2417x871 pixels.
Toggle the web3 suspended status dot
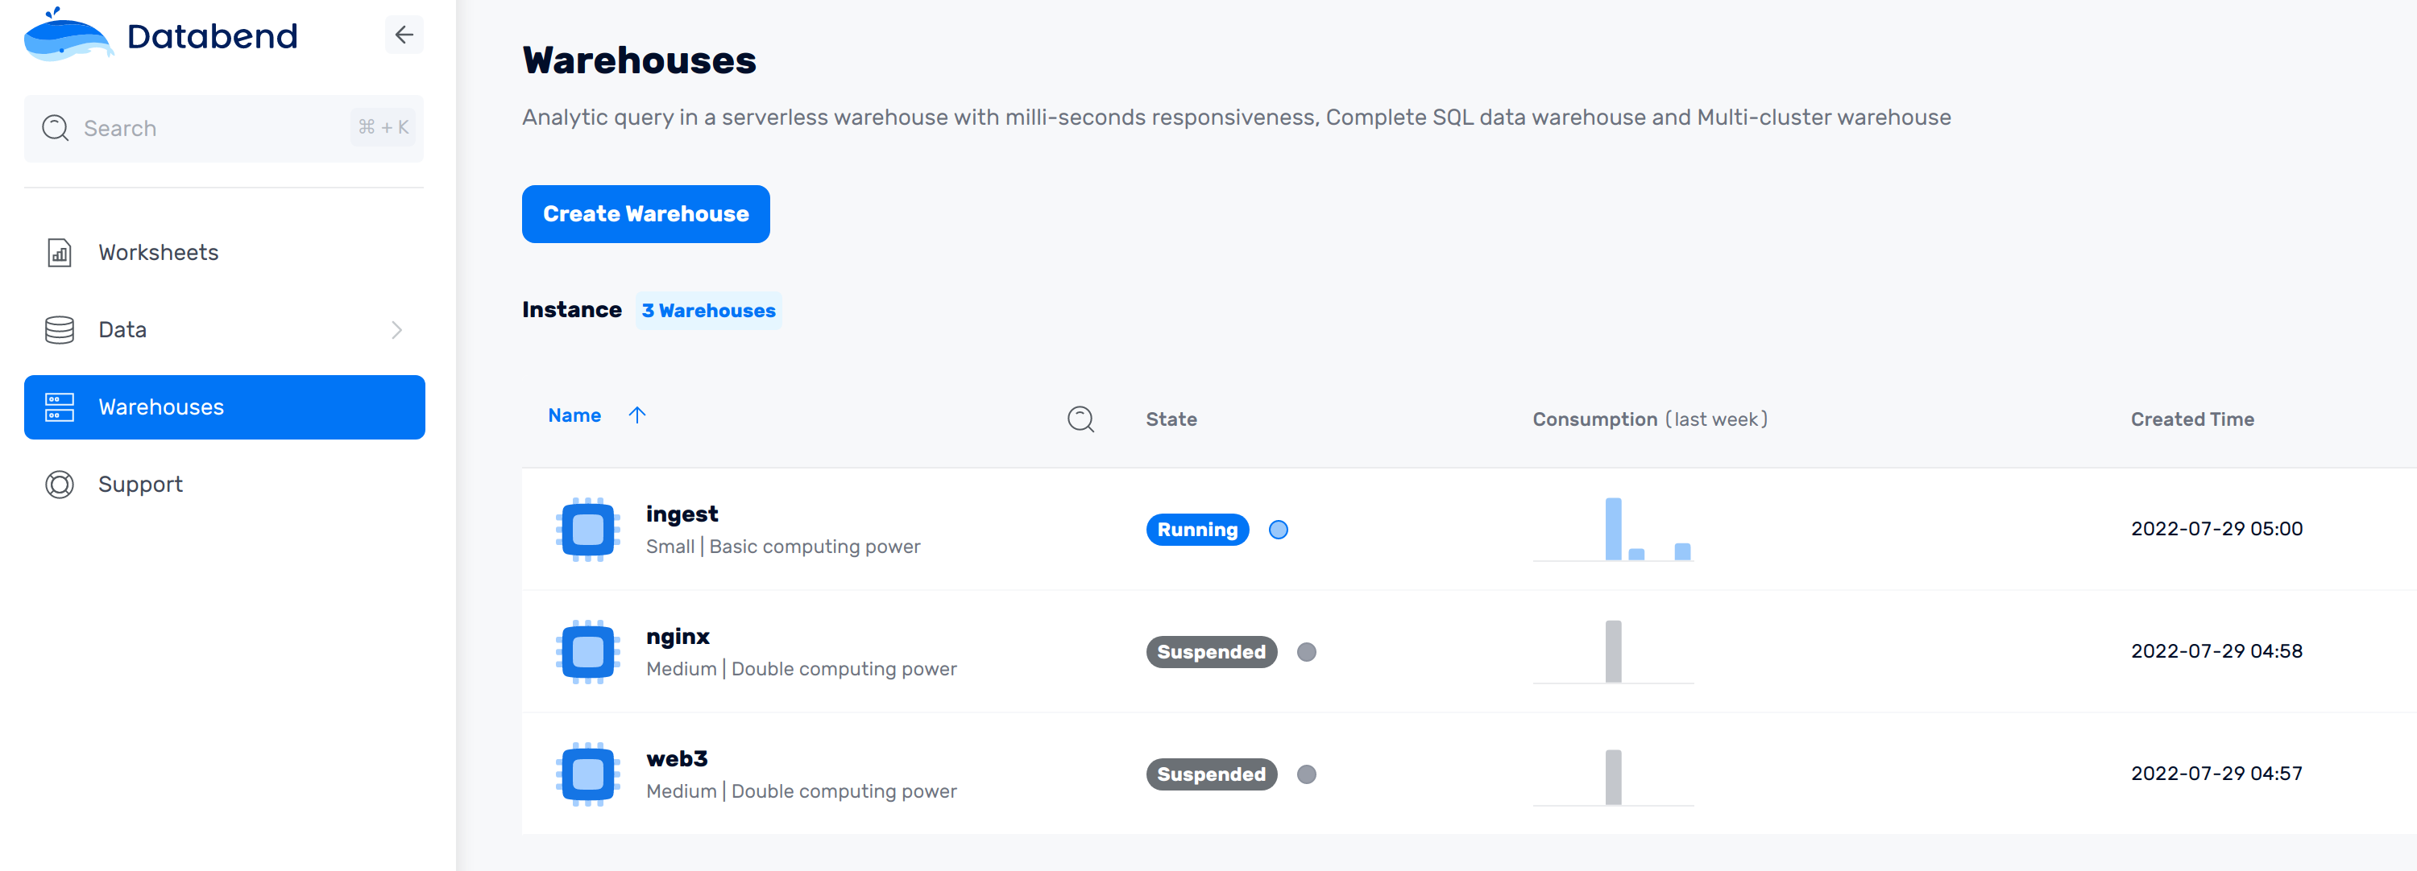pos(1306,774)
